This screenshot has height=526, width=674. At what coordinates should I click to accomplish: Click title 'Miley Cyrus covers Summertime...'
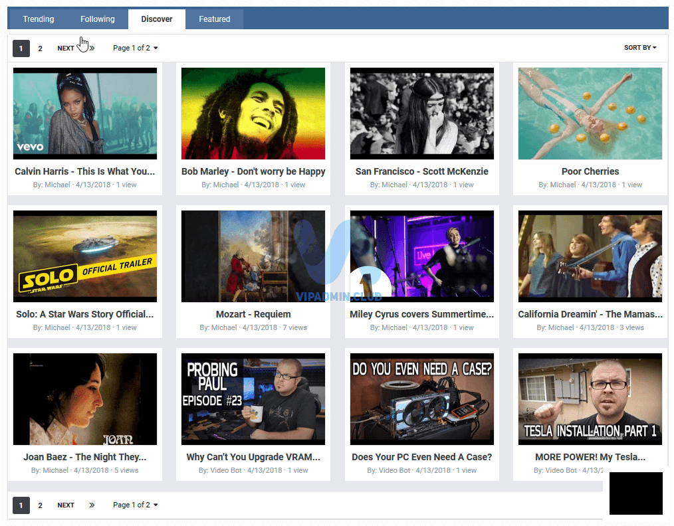[x=421, y=314]
